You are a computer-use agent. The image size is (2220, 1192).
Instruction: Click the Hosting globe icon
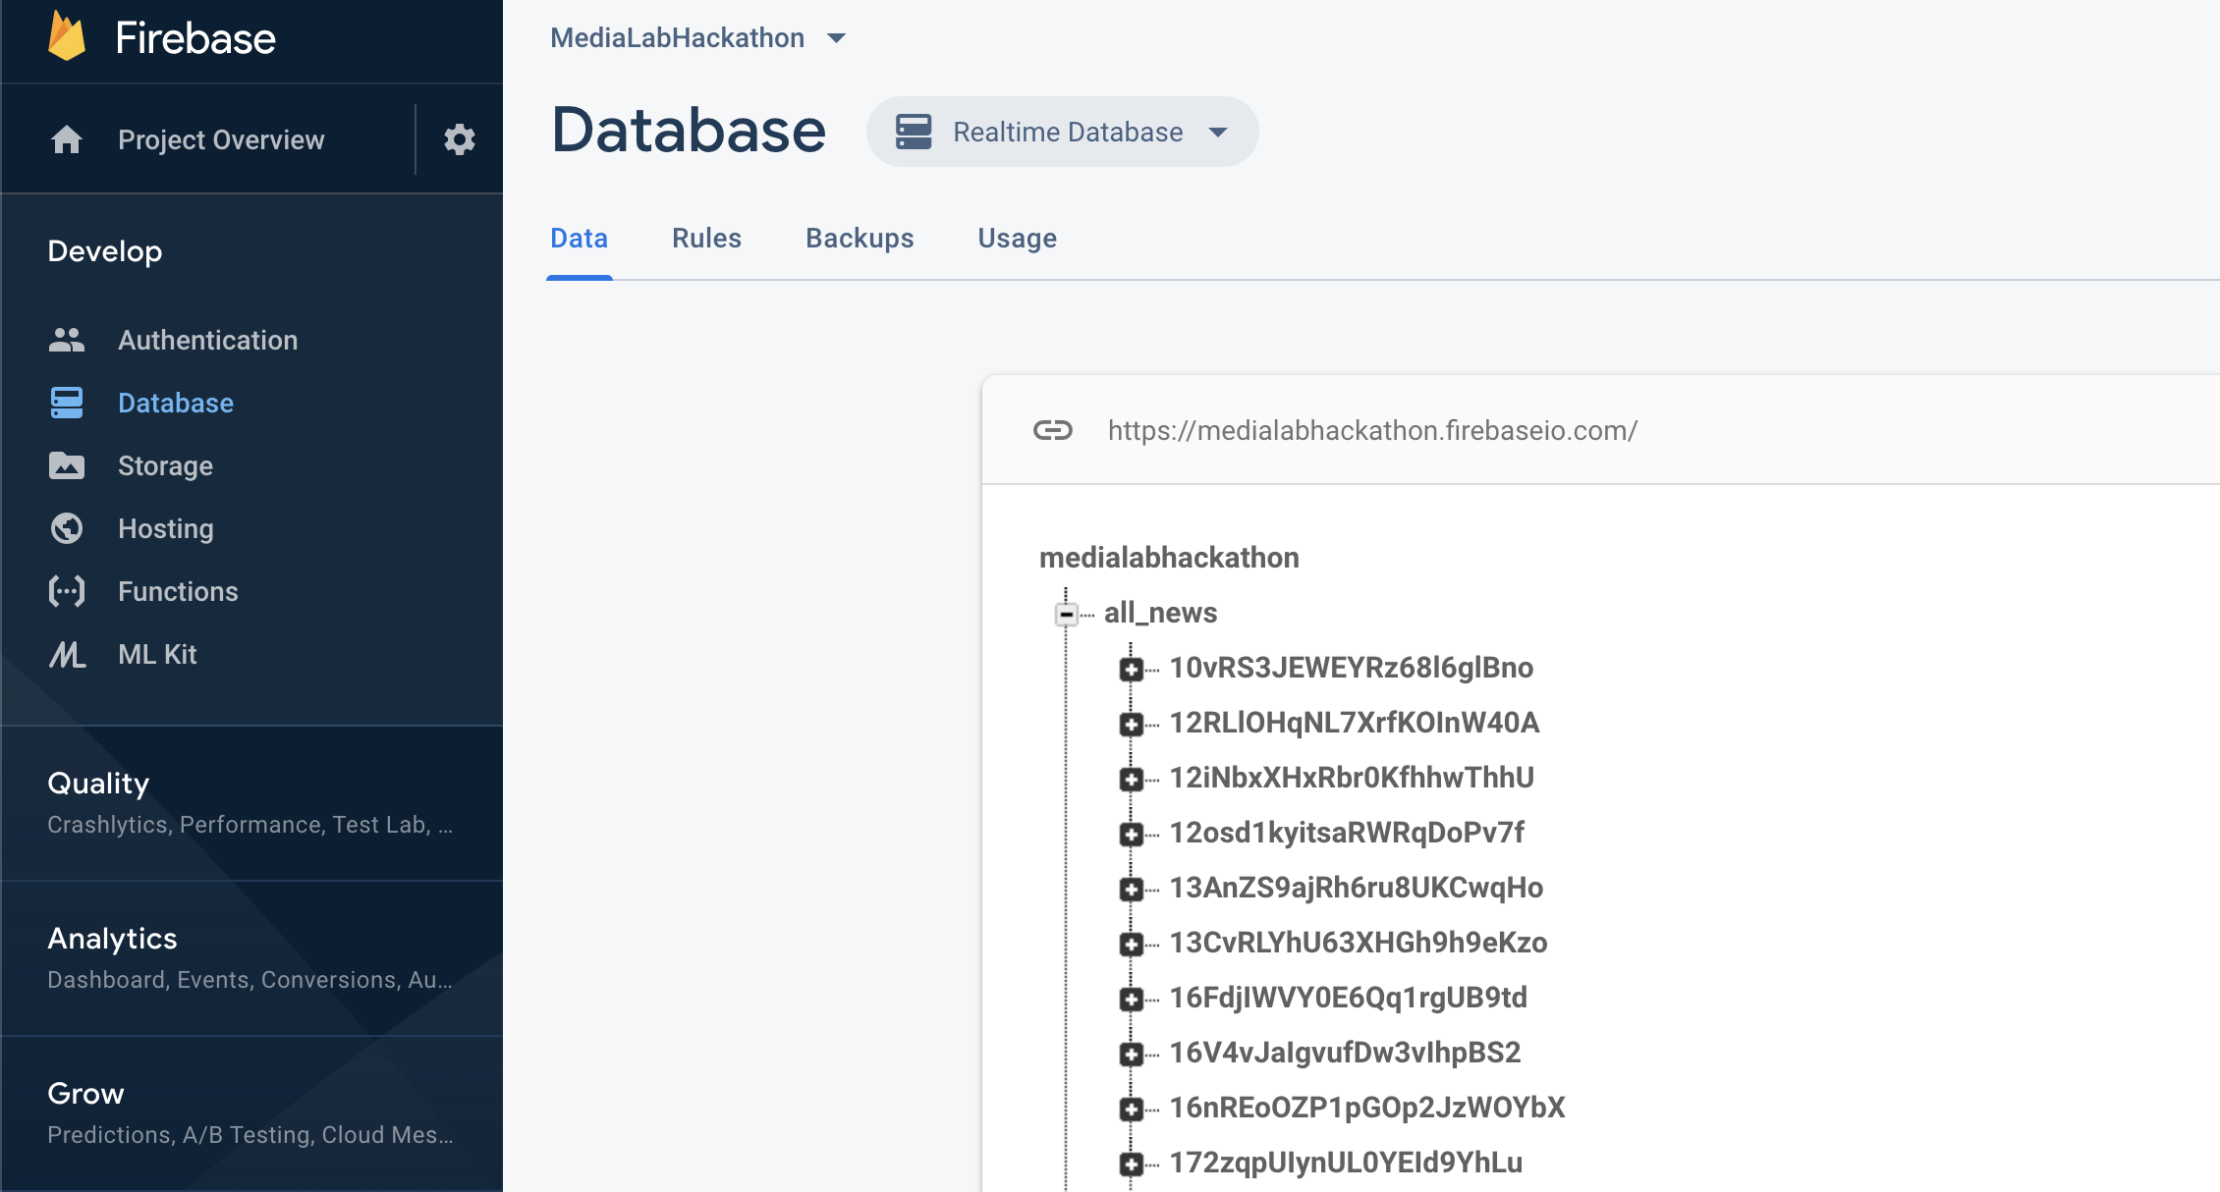pos(67,528)
